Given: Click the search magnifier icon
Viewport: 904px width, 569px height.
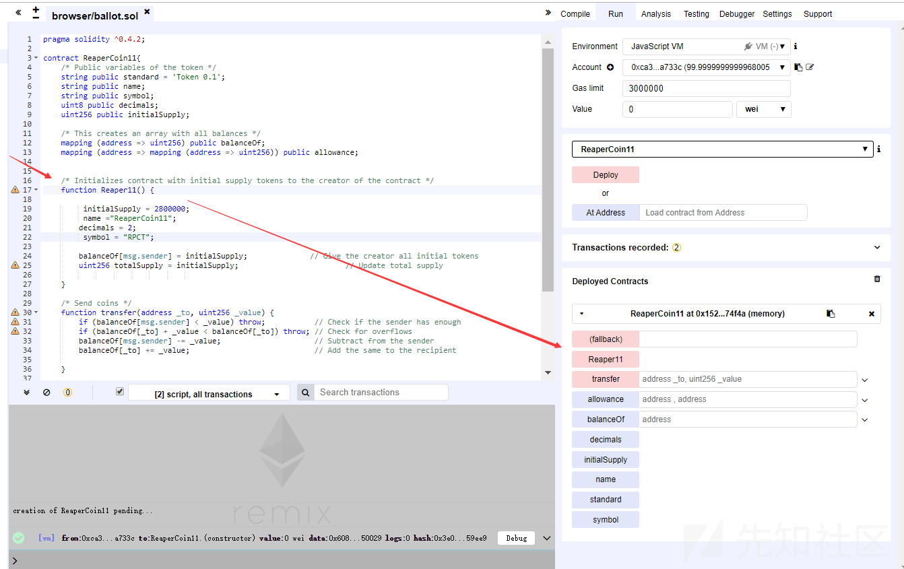Looking at the screenshot, I should (x=305, y=393).
